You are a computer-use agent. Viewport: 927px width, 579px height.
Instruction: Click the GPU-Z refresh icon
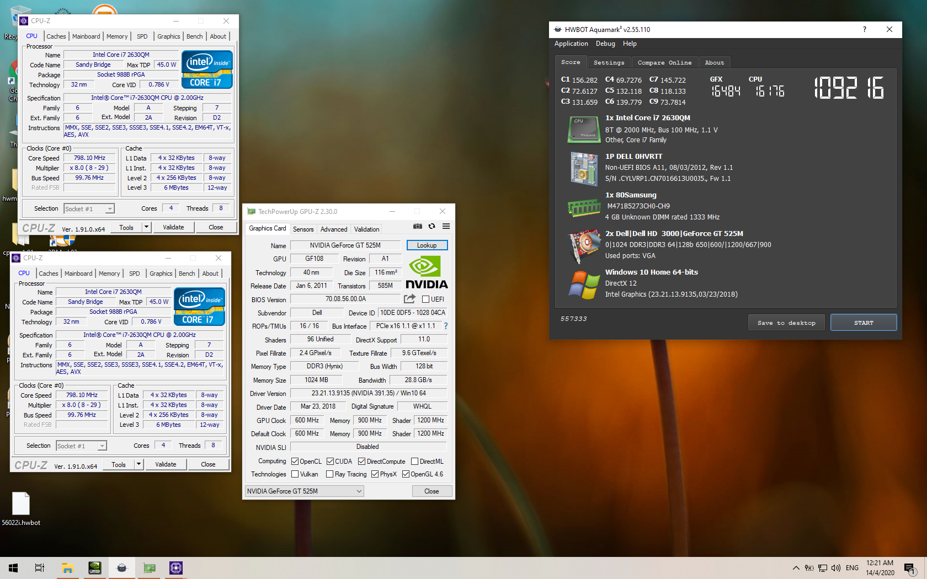coord(431,227)
